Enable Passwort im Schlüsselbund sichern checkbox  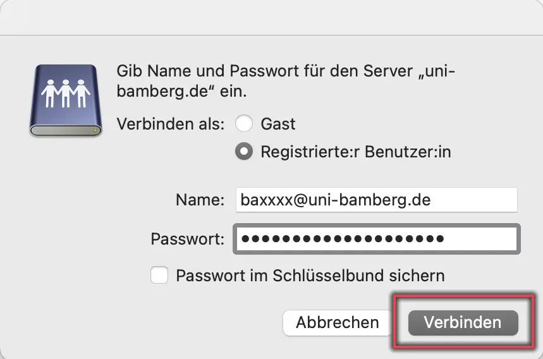click(x=159, y=275)
